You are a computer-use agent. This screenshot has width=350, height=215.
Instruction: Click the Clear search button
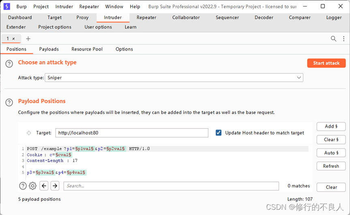331,187
